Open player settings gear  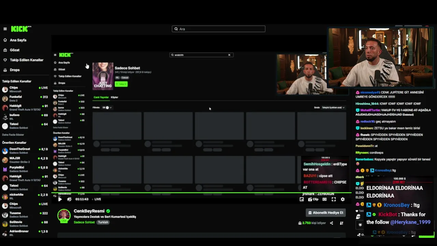(x=343, y=199)
